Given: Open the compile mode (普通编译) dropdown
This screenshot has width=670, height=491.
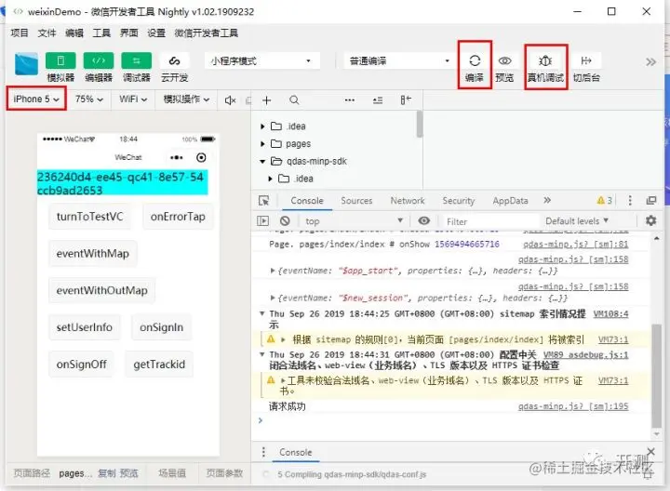Looking at the screenshot, I should point(398,61).
